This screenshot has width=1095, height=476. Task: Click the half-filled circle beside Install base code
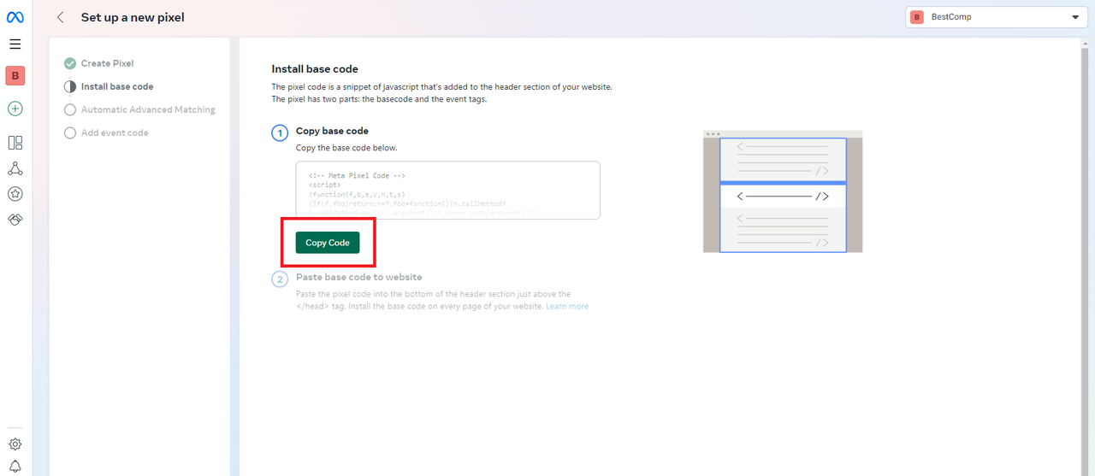(70, 86)
